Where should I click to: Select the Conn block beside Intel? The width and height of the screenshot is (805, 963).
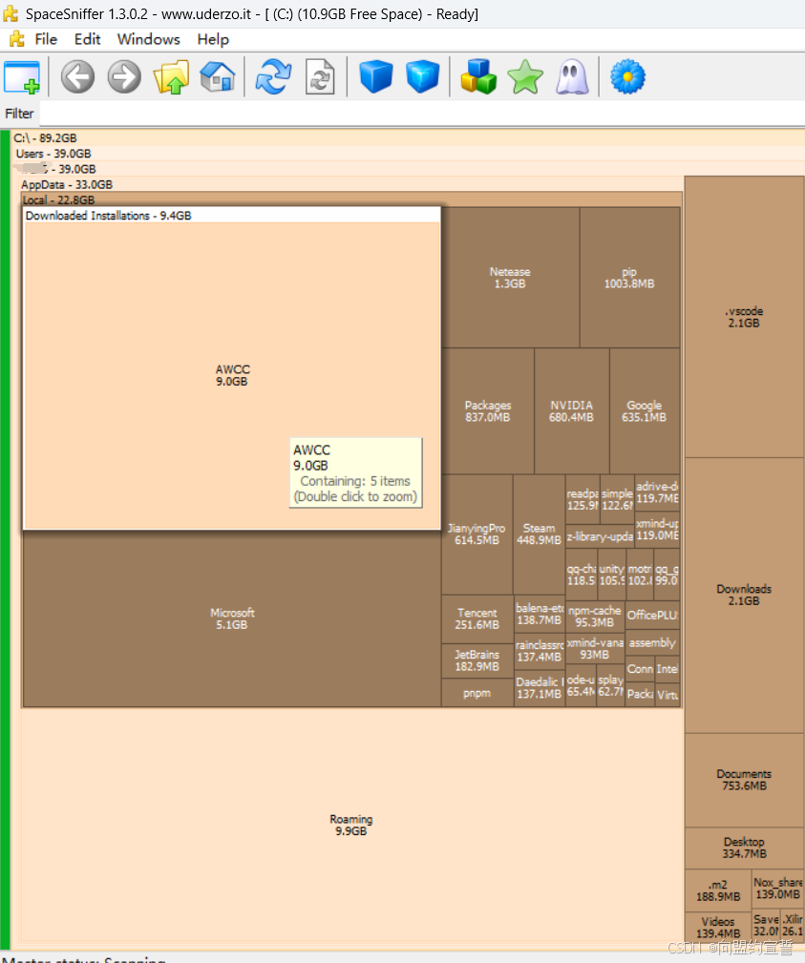point(640,669)
